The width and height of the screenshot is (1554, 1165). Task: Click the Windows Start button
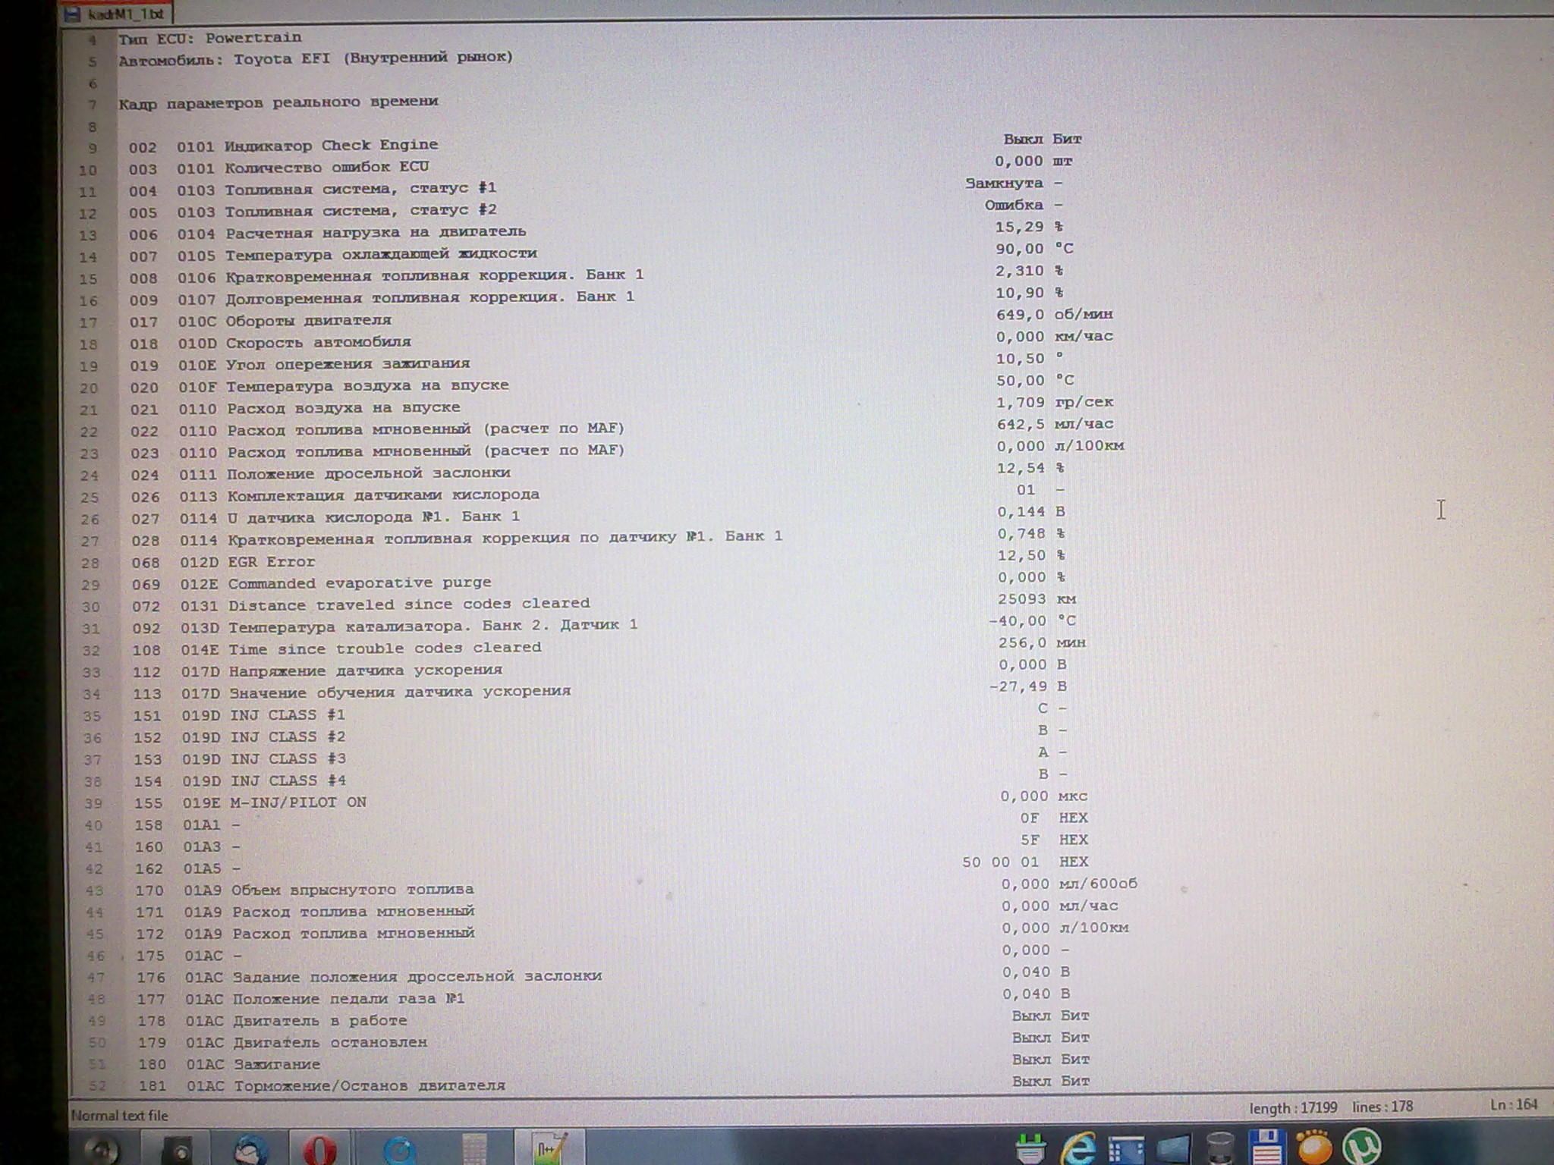click(102, 1149)
